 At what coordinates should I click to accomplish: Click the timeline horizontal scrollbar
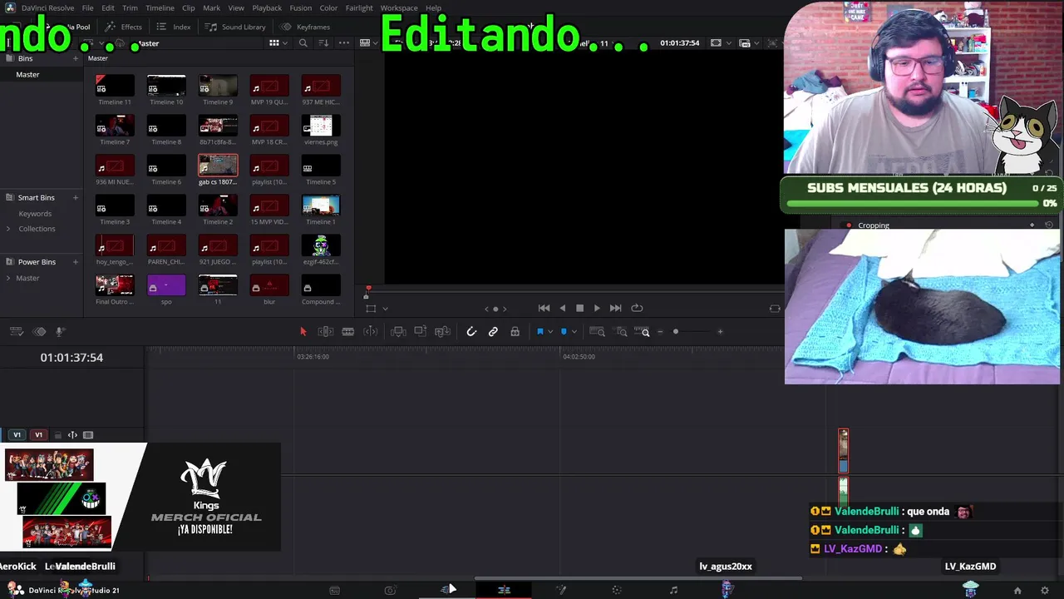coord(638,578)
